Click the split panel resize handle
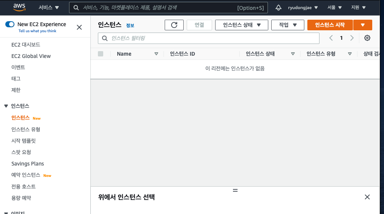Viewport: 384px width, 214px height. (235, 190)
